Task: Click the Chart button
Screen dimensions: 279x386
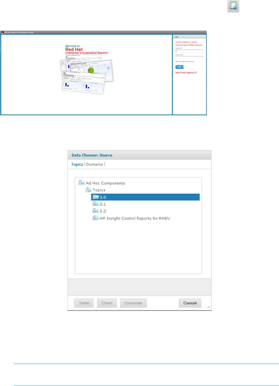Action: tap(107, 303)
